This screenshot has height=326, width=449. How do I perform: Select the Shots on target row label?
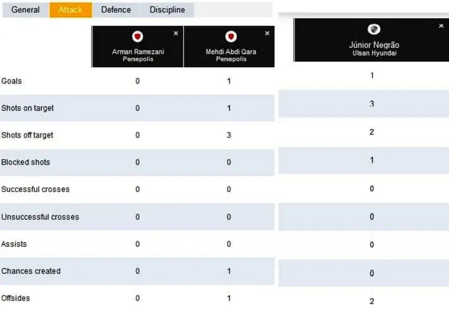click(27, 108)
